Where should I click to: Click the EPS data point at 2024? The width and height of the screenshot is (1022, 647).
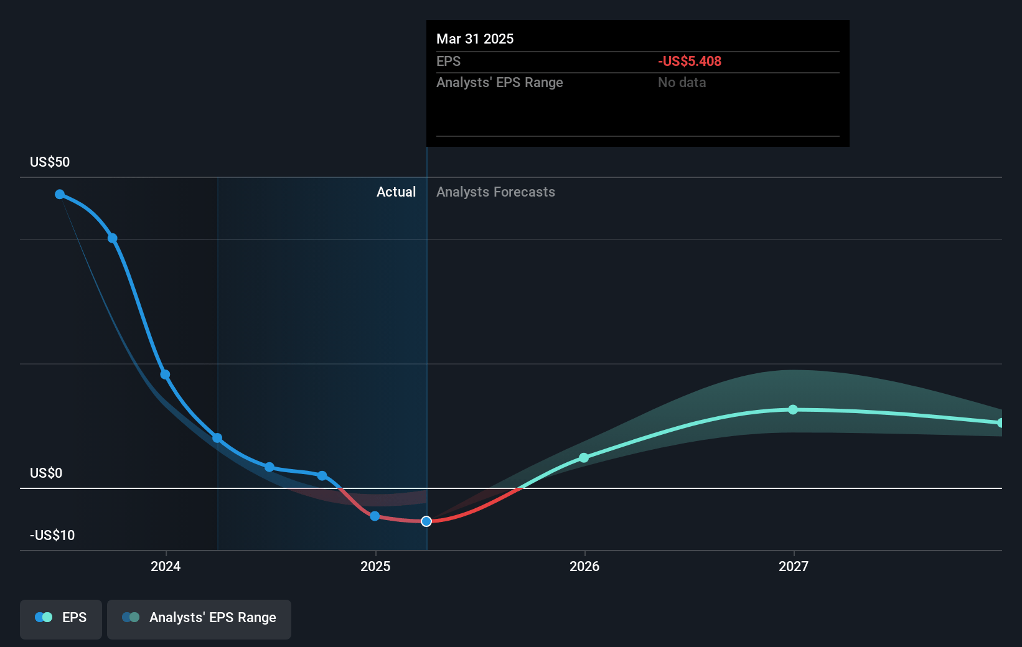[165, 375]
